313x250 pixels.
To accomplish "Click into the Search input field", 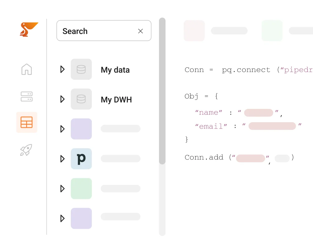I will [x=97, y=31].
